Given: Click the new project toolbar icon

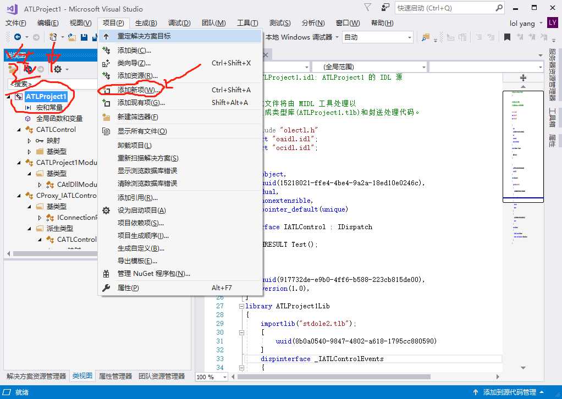Looking at the screenshot, I should [x=53, y=37].
